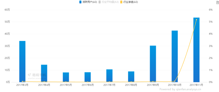The width and height of the screenshot is (219, 92).
Task: Toggle the 活跃用户(A3) legend series
Action: (x=88, y=2)
